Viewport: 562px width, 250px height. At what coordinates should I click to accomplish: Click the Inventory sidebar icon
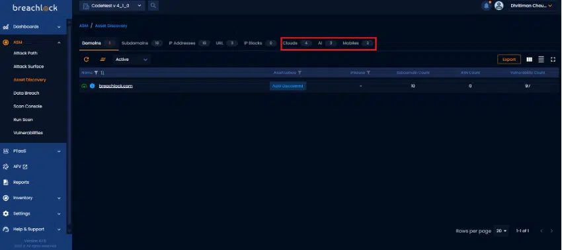click(x=6, y=198)
